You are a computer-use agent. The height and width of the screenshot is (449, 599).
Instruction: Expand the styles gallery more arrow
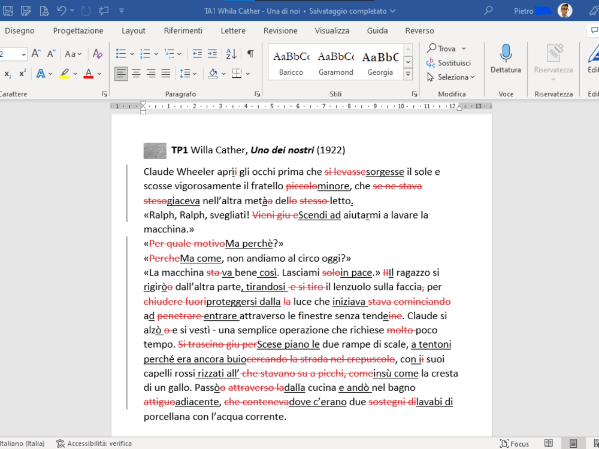click(x=408, y=74)
